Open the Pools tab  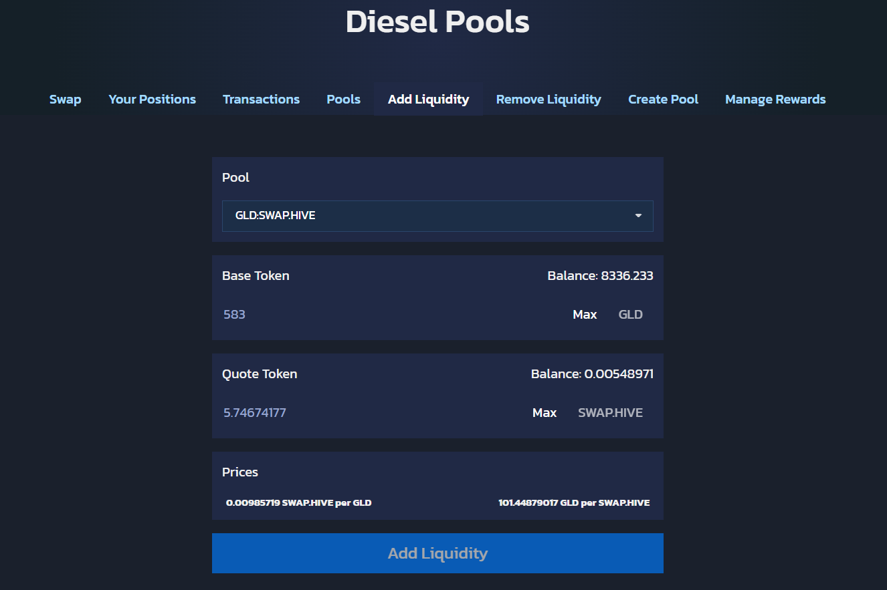tap(343, 100)
